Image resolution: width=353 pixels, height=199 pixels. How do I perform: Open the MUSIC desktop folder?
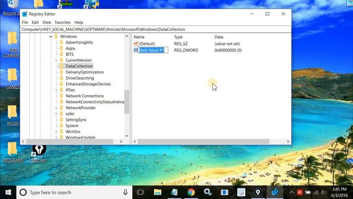pos(12,116)
